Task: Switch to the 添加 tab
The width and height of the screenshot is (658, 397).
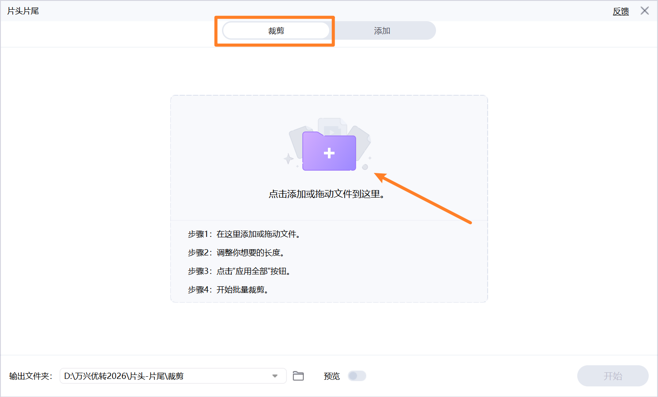Action: click(x=381, y=30)
